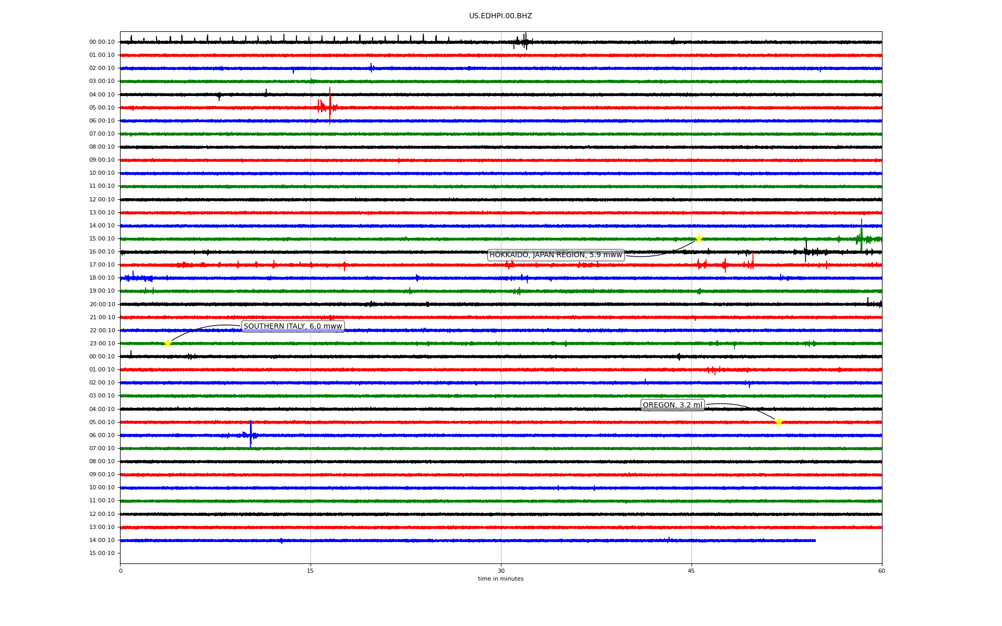Click the blue spike on second 06:00:10 trace
This screenshot has height=626, width=1002.
[250, 433]
